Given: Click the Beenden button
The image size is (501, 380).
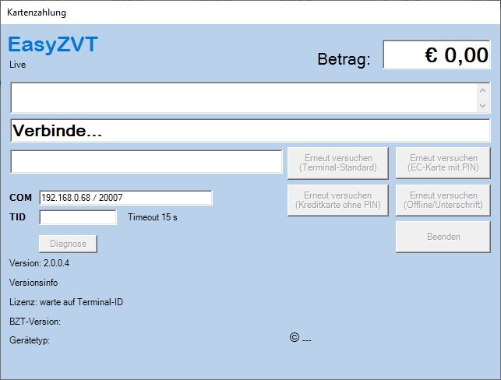Looking at the screenshot, I should point(443,237).
